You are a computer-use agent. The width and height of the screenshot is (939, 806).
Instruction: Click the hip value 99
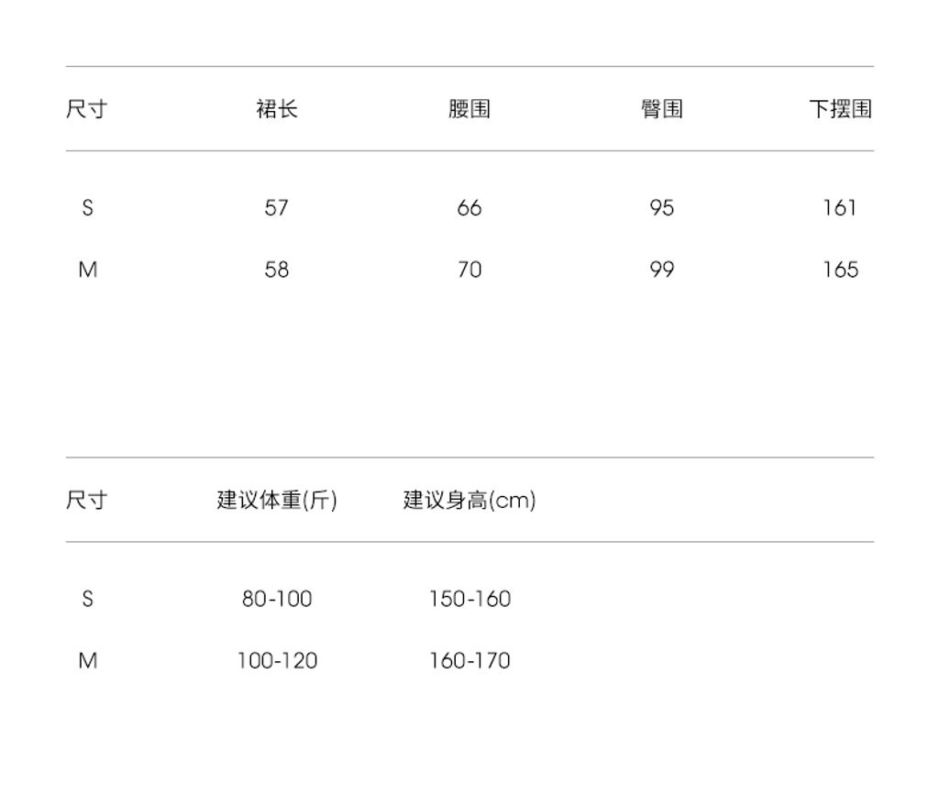(661, 270)
